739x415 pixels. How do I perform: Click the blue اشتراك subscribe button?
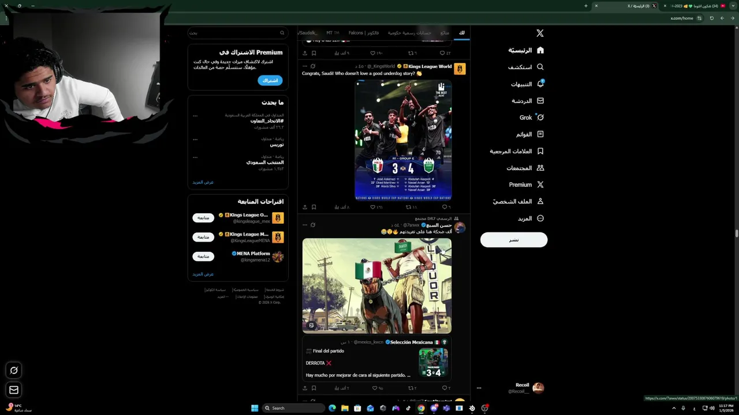click(x=270, y=80)
